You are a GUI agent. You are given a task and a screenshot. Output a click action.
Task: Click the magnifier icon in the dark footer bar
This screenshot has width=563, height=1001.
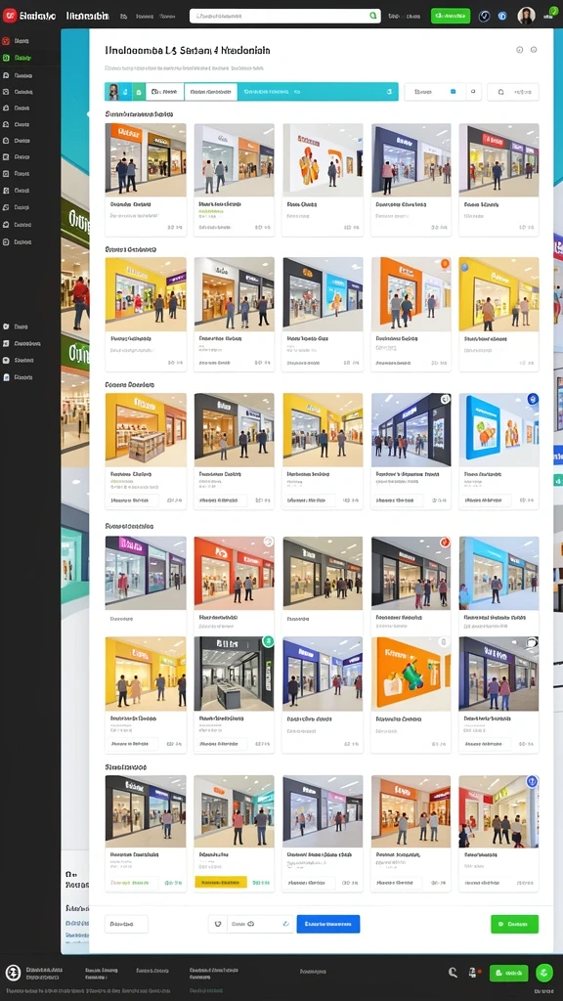(x=453, y=973)
